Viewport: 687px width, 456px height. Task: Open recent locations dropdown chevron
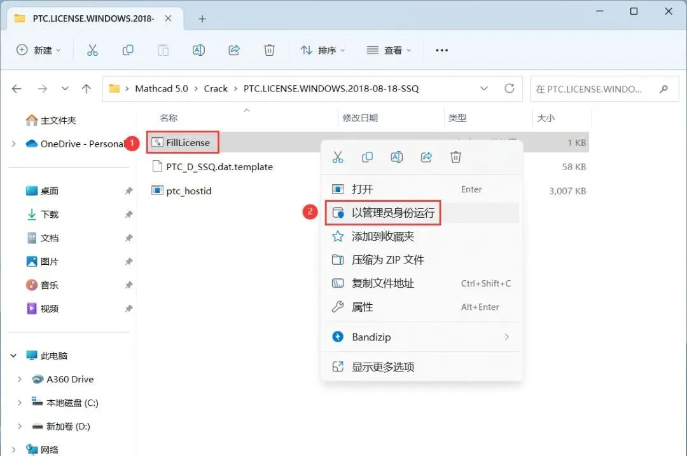pyautogui.click(x=65, y=89)
